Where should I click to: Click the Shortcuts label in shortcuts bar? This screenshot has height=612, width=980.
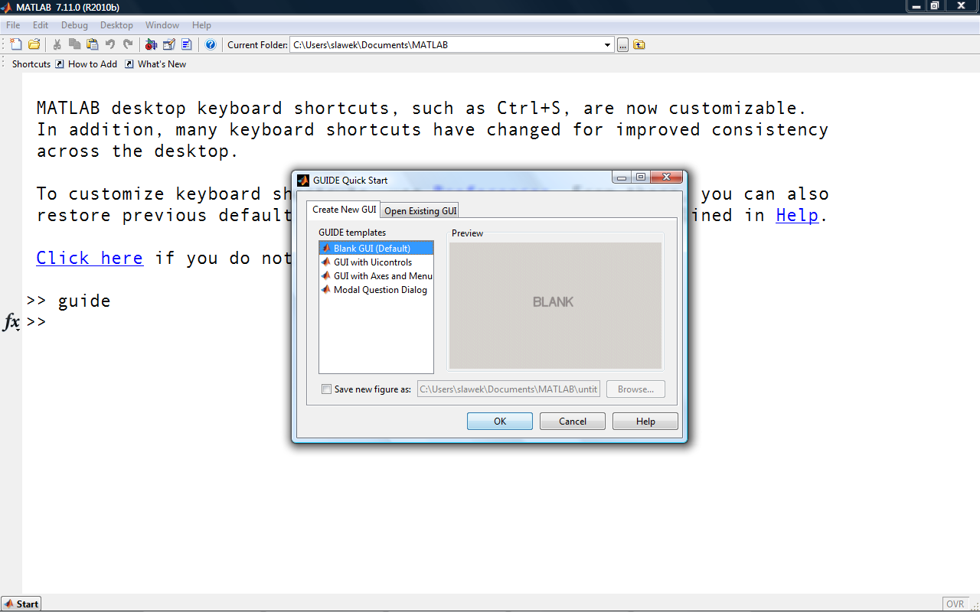(31, 64)
